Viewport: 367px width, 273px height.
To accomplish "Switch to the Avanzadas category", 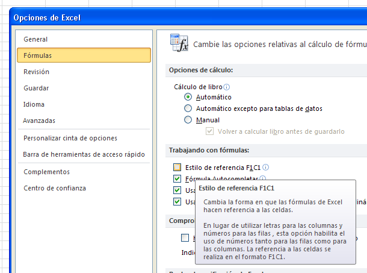I will pos(84,121).
